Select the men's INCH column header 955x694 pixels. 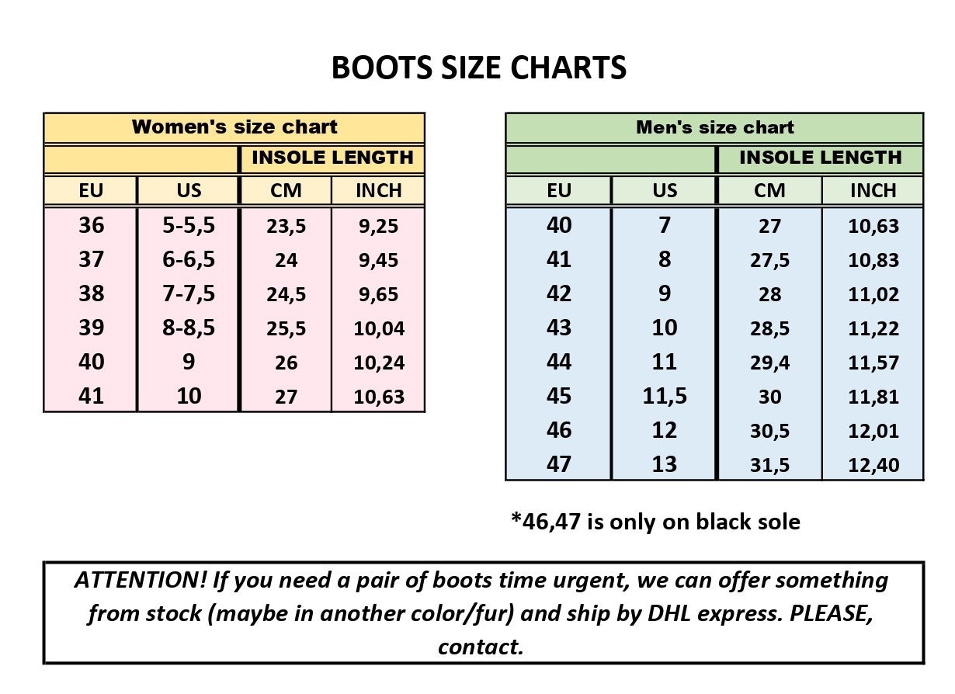[873, 190]
